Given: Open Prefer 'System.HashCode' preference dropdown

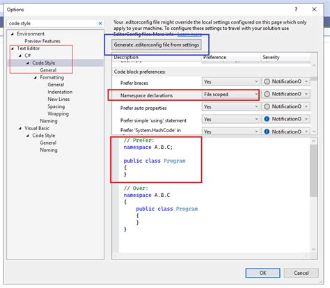Looking at the screenshot, I should [230, 131].
